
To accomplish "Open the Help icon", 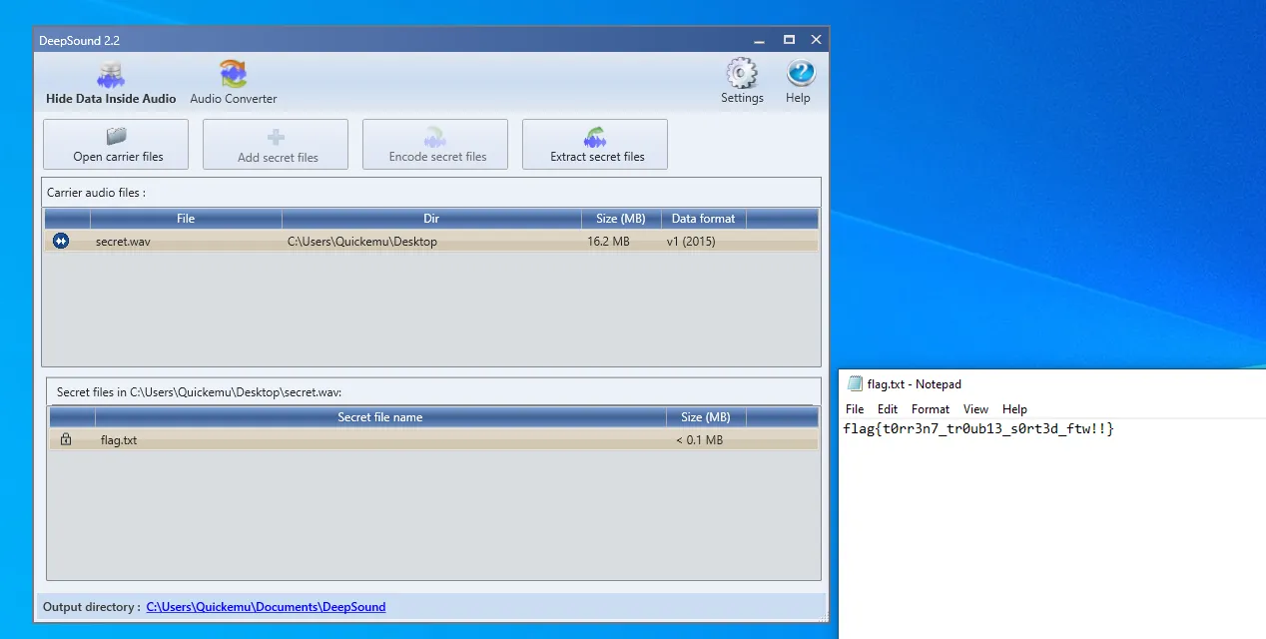I will click(x=798, y=82).
